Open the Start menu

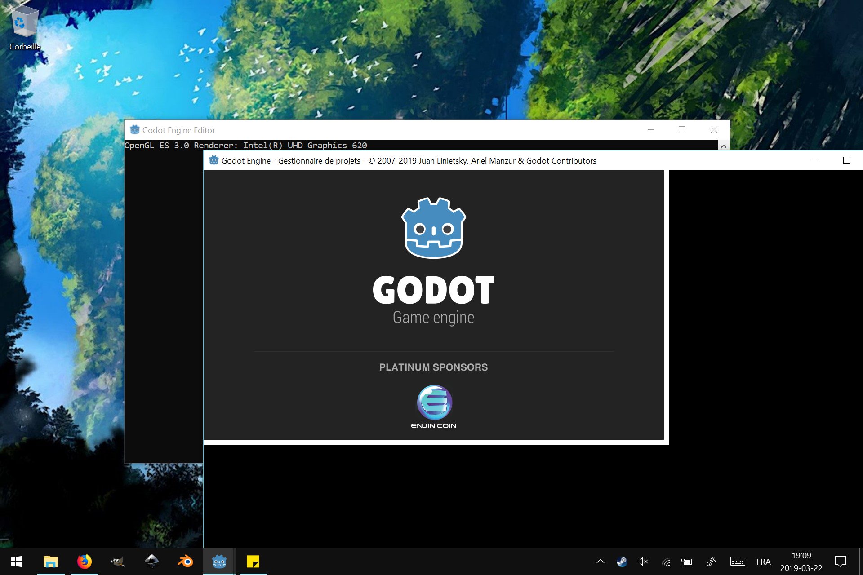point(16,561)
